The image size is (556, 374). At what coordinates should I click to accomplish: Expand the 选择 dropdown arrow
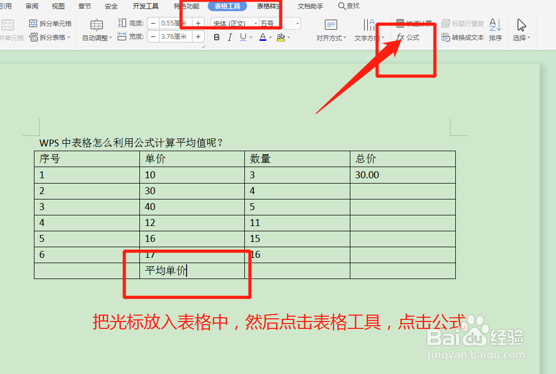click(528, 38)
